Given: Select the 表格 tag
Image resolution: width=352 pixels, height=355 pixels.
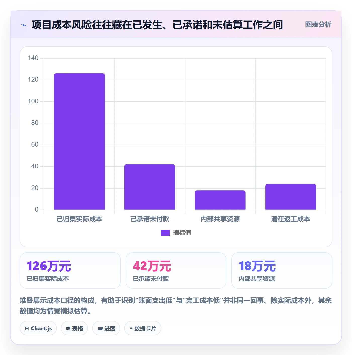Looking at the screenshot, I should pos(74,328).
